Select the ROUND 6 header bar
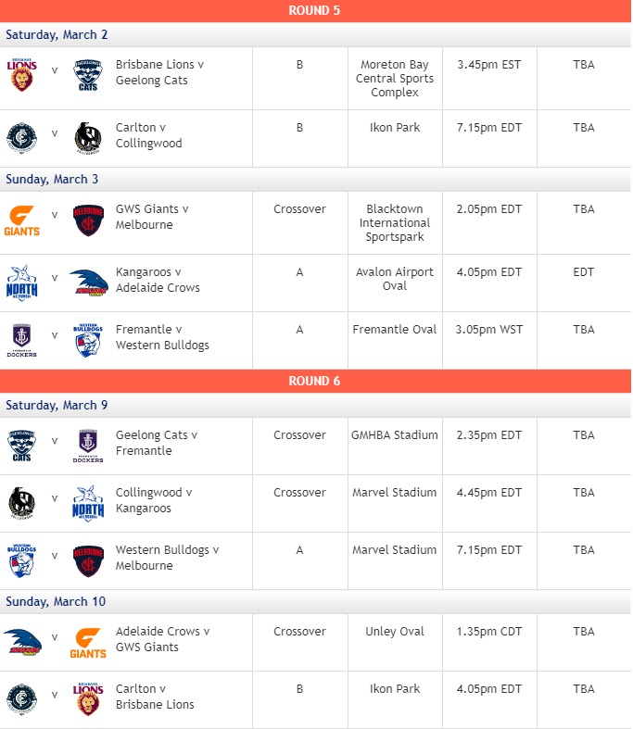 point(315,382)
